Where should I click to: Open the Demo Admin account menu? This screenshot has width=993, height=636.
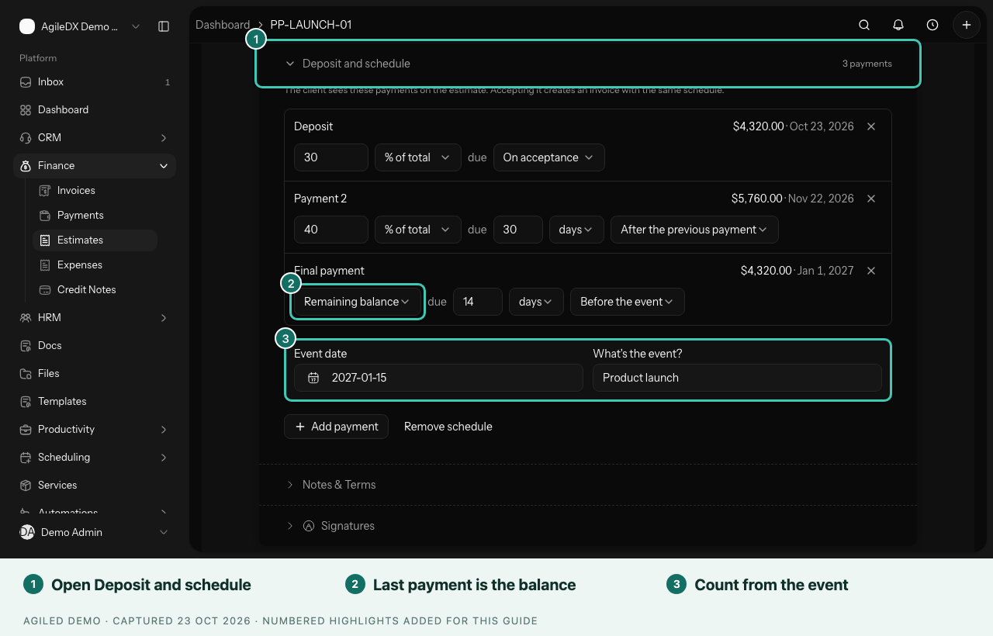point(95,532)
